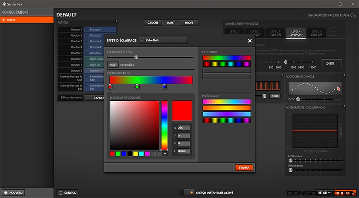Viewport: 359px width, 198px height.
Task: Choose the banded rainbow preset in Préréglages
Action: (x=226, y=120)
